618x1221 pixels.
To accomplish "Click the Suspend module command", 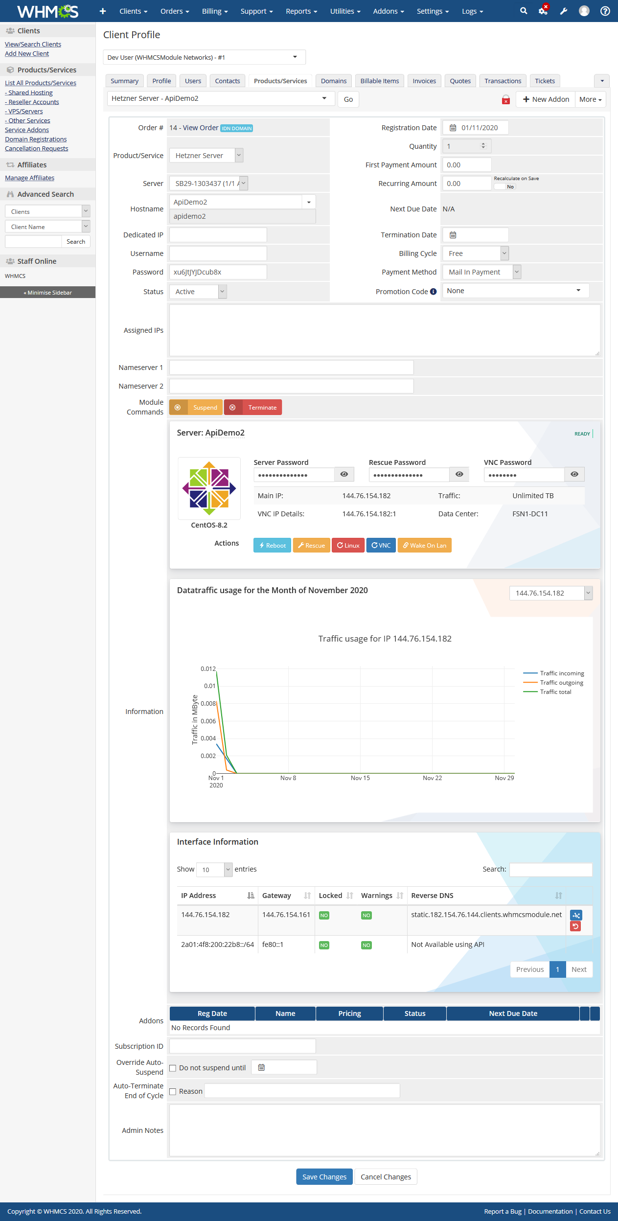I will (196, 407).
